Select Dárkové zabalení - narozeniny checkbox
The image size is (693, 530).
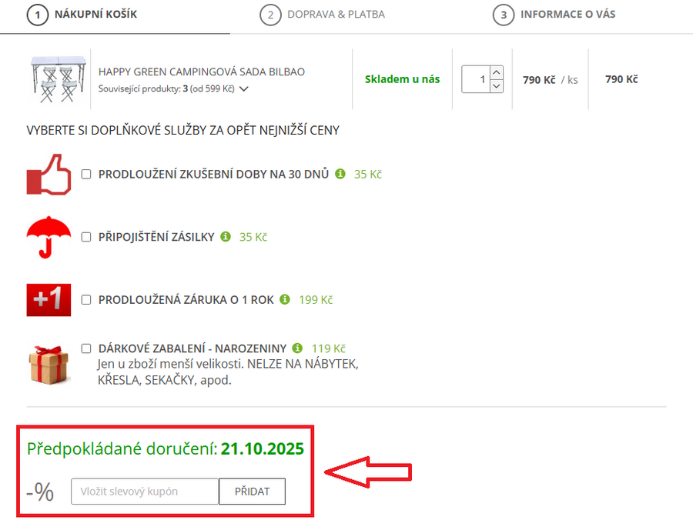coord(86,348)
